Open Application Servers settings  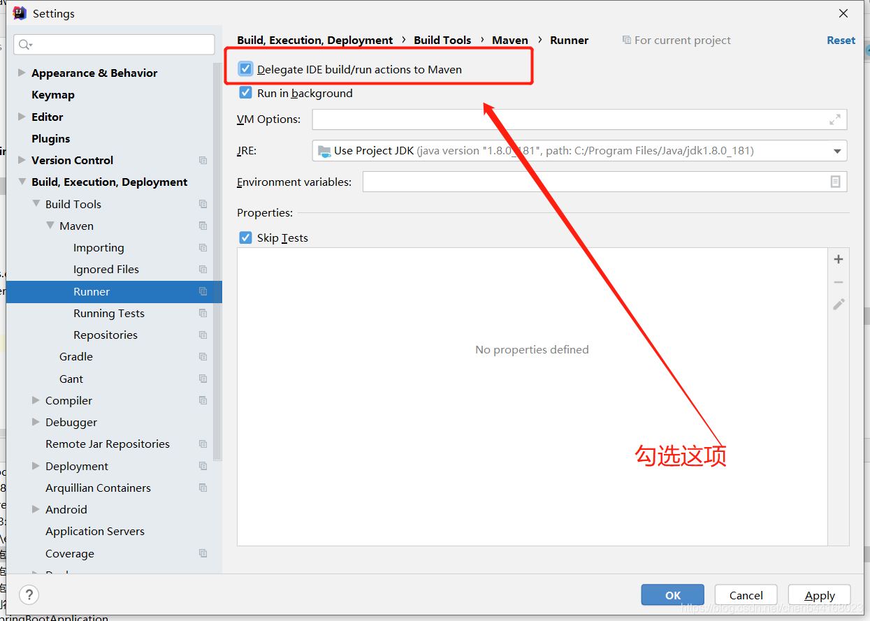coord(95,531)
